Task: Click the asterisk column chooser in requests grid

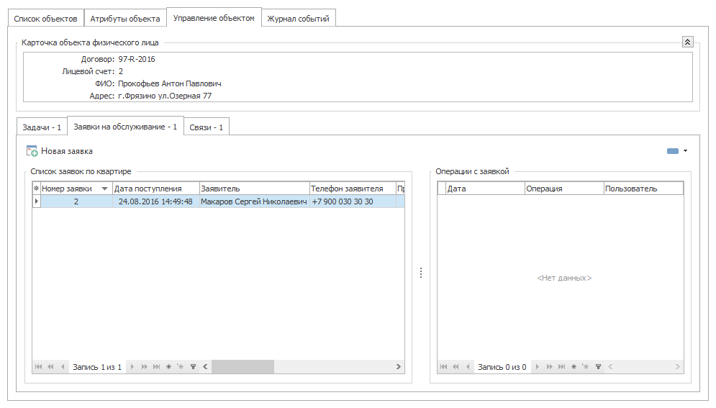Action: pos(37,189)
